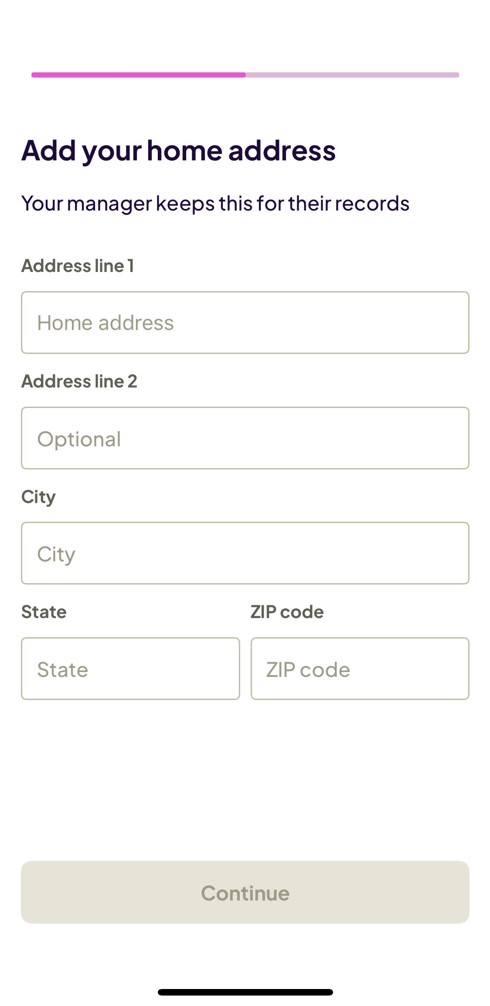Click inside the City text field
Viewport: 490px width, 1006px height.
(245, 553)
